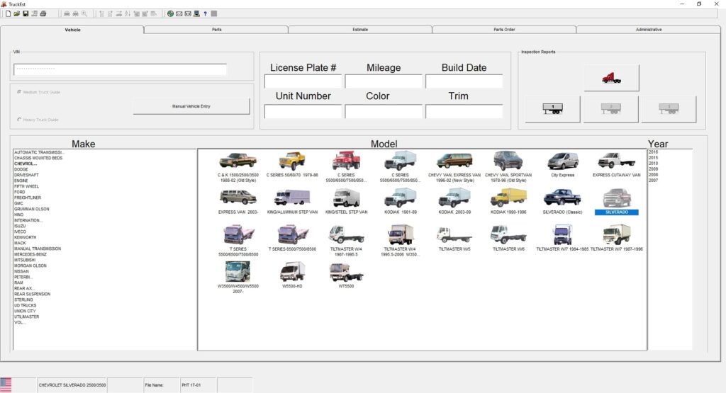Screen dimensions: 726x393
Task: Choose ISUZU in the Make list
Action: tap(20, 226)
